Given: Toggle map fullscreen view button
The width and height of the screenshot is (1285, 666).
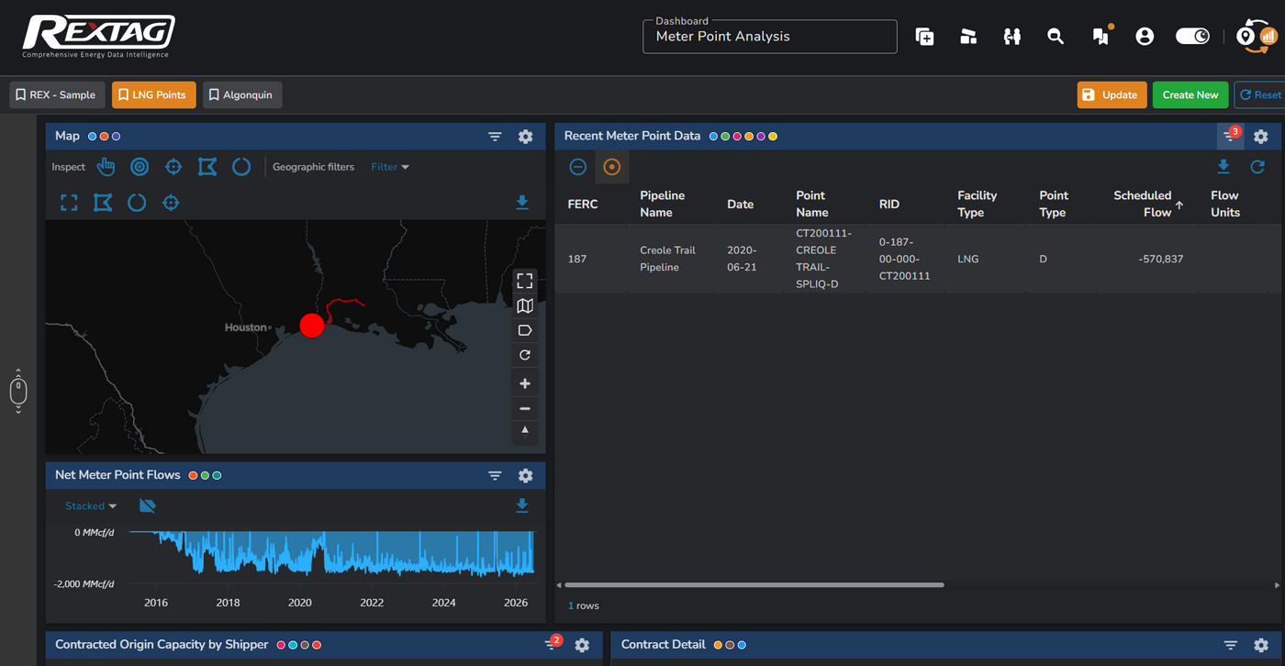Looking at the screenshot, I should [525, 281].
